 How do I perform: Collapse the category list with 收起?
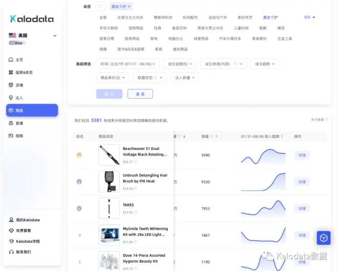[x=309, y=17]
